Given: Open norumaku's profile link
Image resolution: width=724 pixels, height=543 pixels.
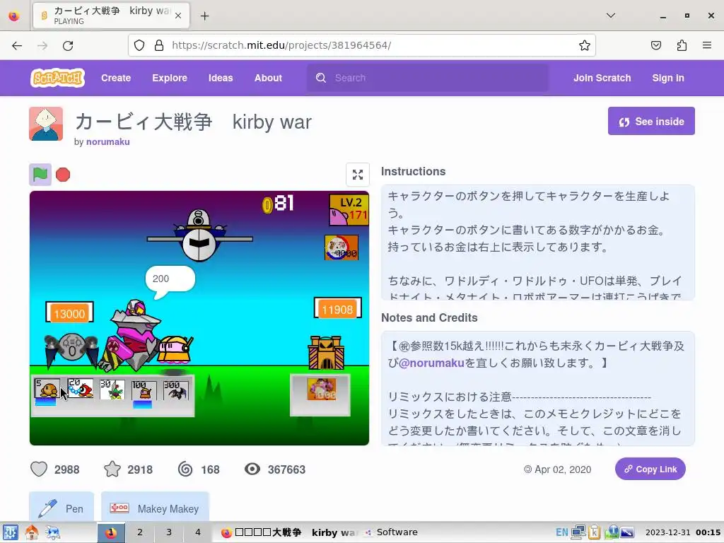Looking at the screenshot, I should tap(107, 141).
